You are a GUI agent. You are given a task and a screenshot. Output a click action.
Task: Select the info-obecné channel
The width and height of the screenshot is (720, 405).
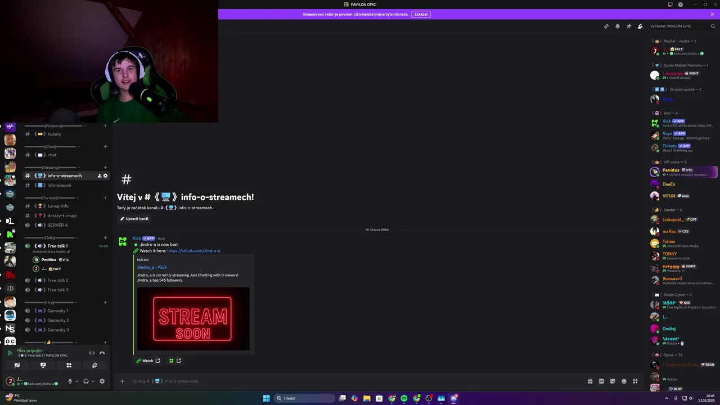coord(66,185)
